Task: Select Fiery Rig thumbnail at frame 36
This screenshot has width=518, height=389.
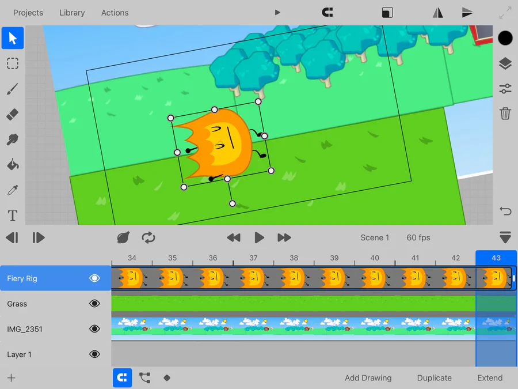Action: coord(213,278)
